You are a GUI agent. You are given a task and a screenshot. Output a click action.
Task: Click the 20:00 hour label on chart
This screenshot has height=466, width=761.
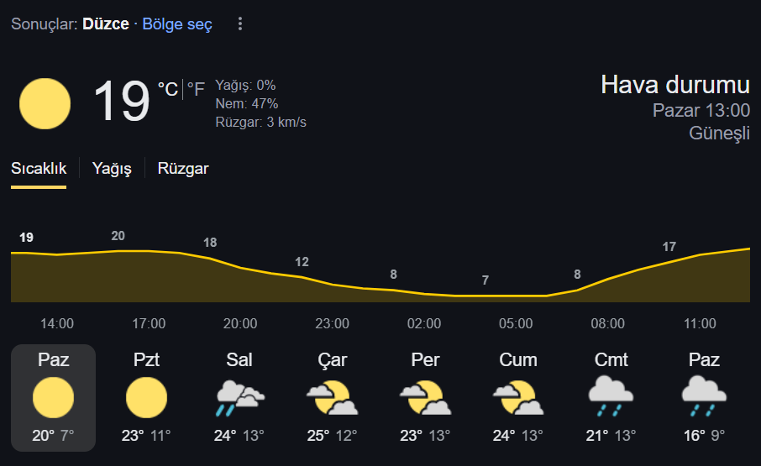pos(240,323)
